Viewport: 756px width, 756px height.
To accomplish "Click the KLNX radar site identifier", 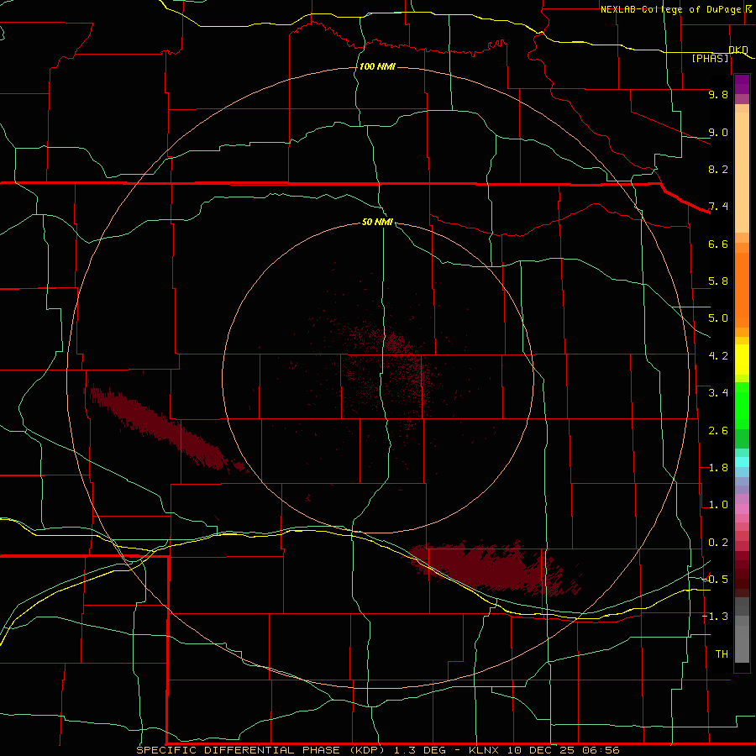I will pyautogui.click(x=485, y=750).
